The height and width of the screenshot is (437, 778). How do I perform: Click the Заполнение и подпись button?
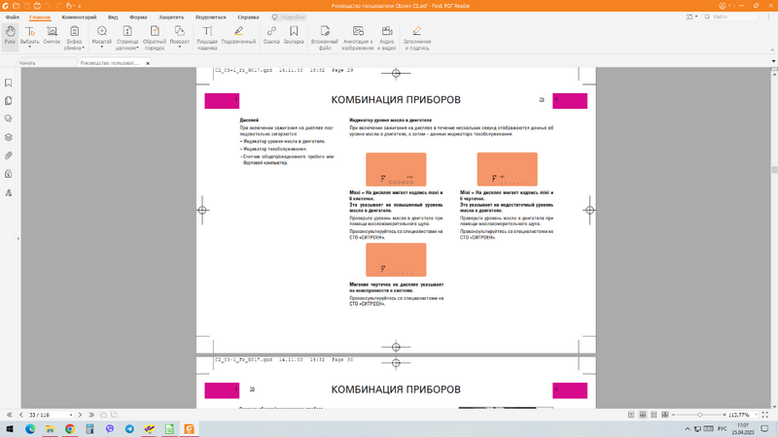[x=417, y=37]
